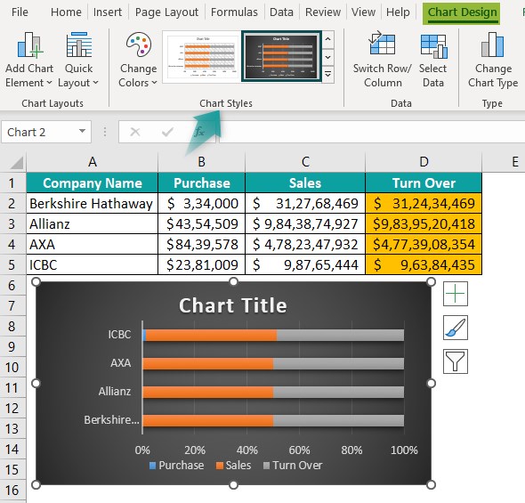The width and height of the screenshot is (525, 503).
Task: Select row 3 header
Action: point(12,223)
